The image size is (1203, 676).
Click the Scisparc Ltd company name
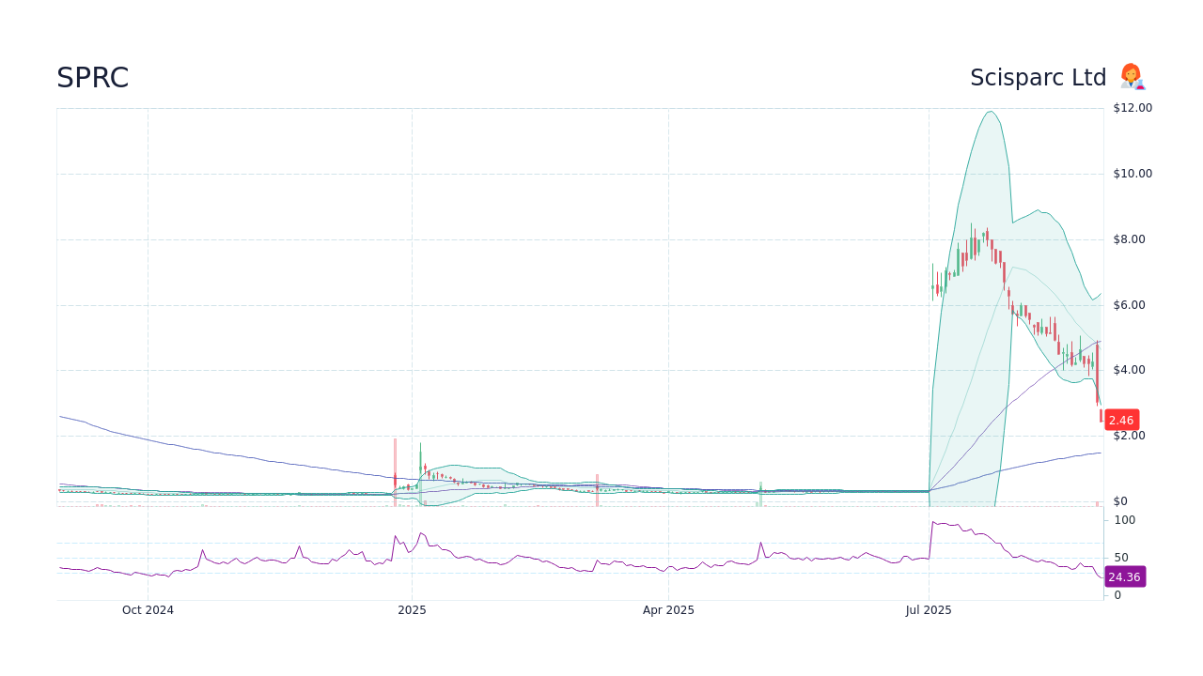pos(1039,78)
